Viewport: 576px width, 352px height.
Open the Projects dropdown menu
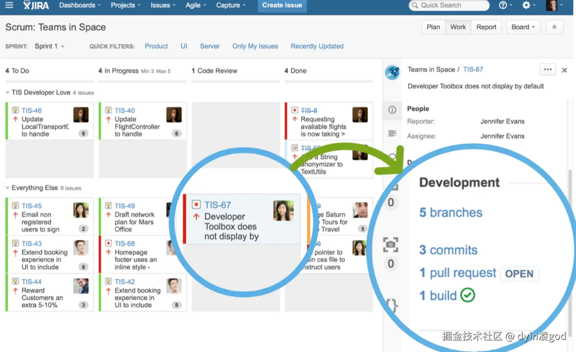pyautogui.click(x=126, y=5)
